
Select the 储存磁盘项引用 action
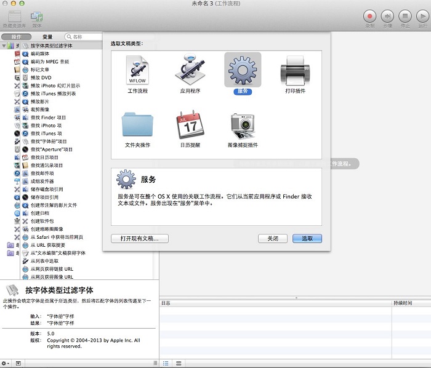click(62, 189)
